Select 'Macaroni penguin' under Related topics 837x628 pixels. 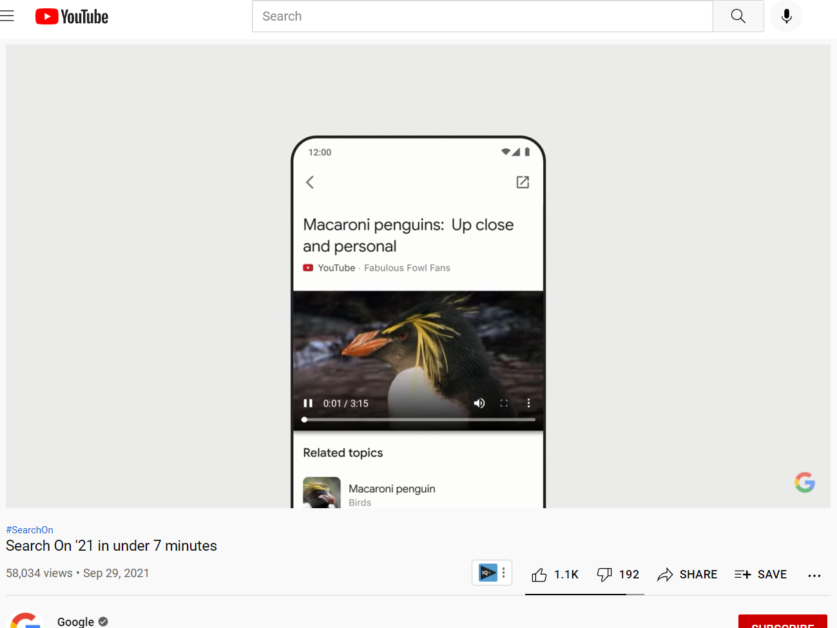[392, 488]
